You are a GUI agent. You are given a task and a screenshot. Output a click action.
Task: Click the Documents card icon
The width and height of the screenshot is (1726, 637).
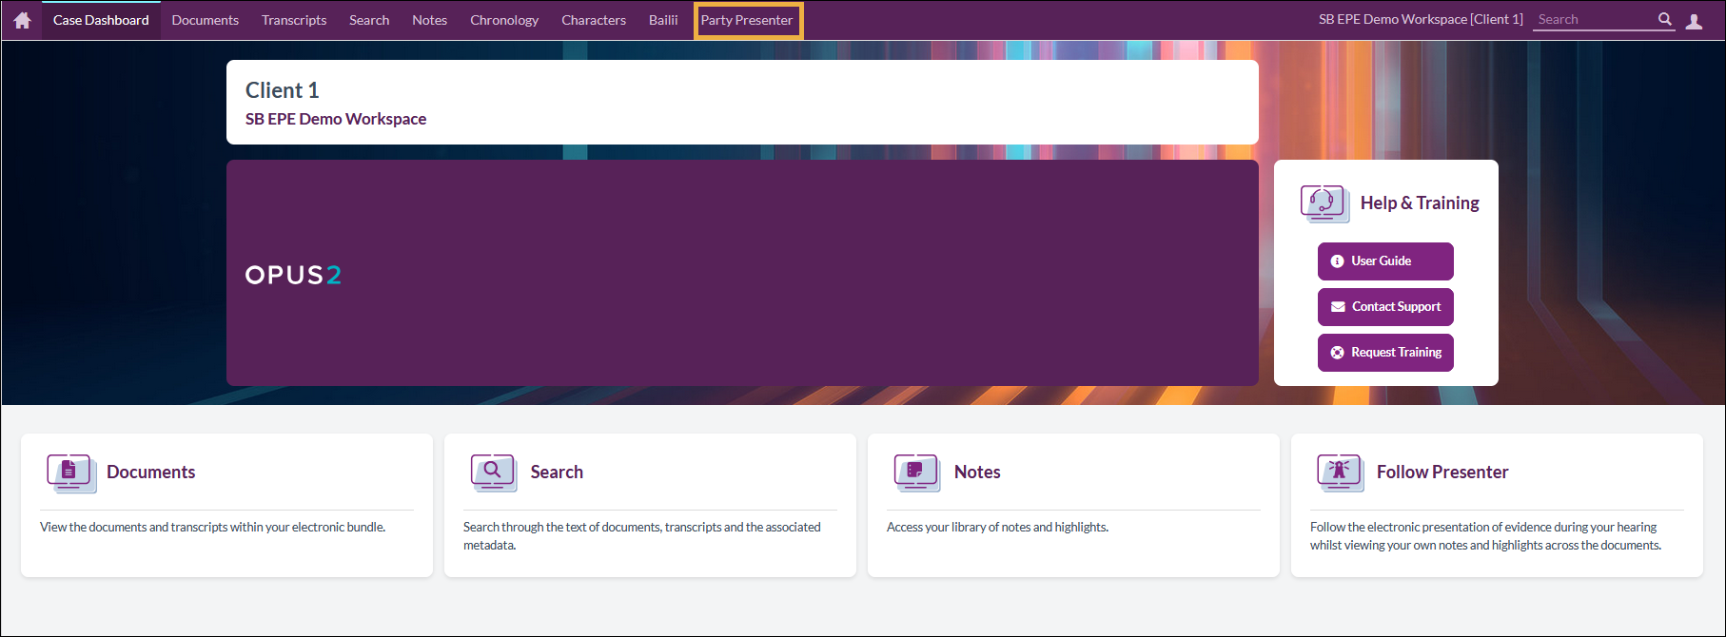click(x=72, y=473)
